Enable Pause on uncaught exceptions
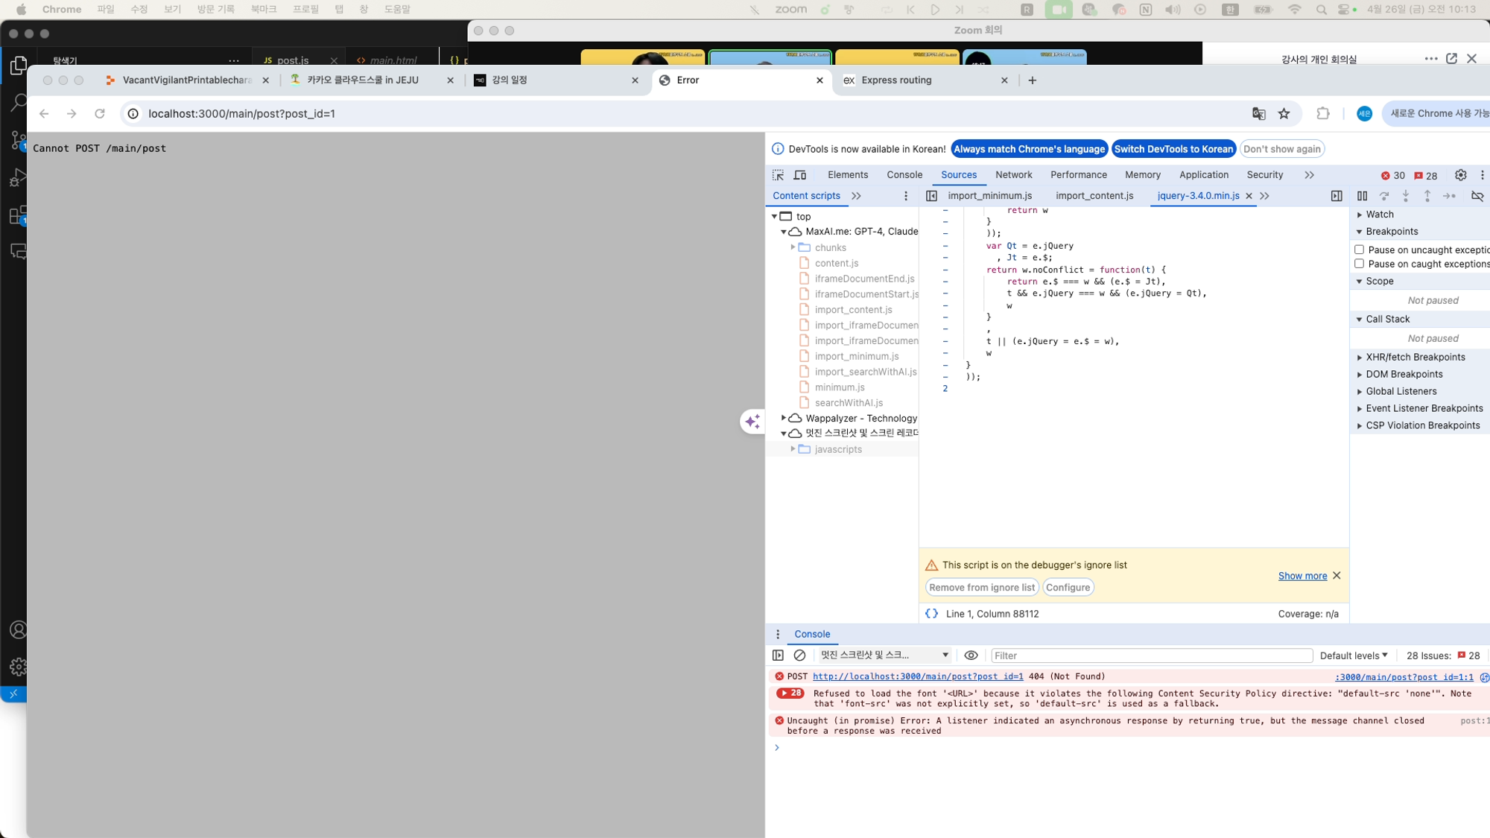 click(x=1359, y=250)
